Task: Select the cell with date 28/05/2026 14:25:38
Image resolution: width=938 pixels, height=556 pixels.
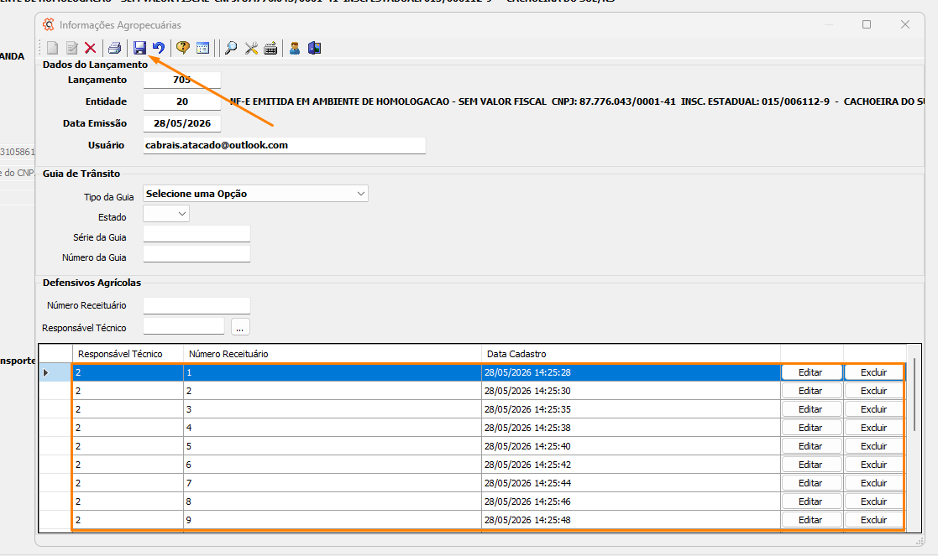Action: point(631,428)
